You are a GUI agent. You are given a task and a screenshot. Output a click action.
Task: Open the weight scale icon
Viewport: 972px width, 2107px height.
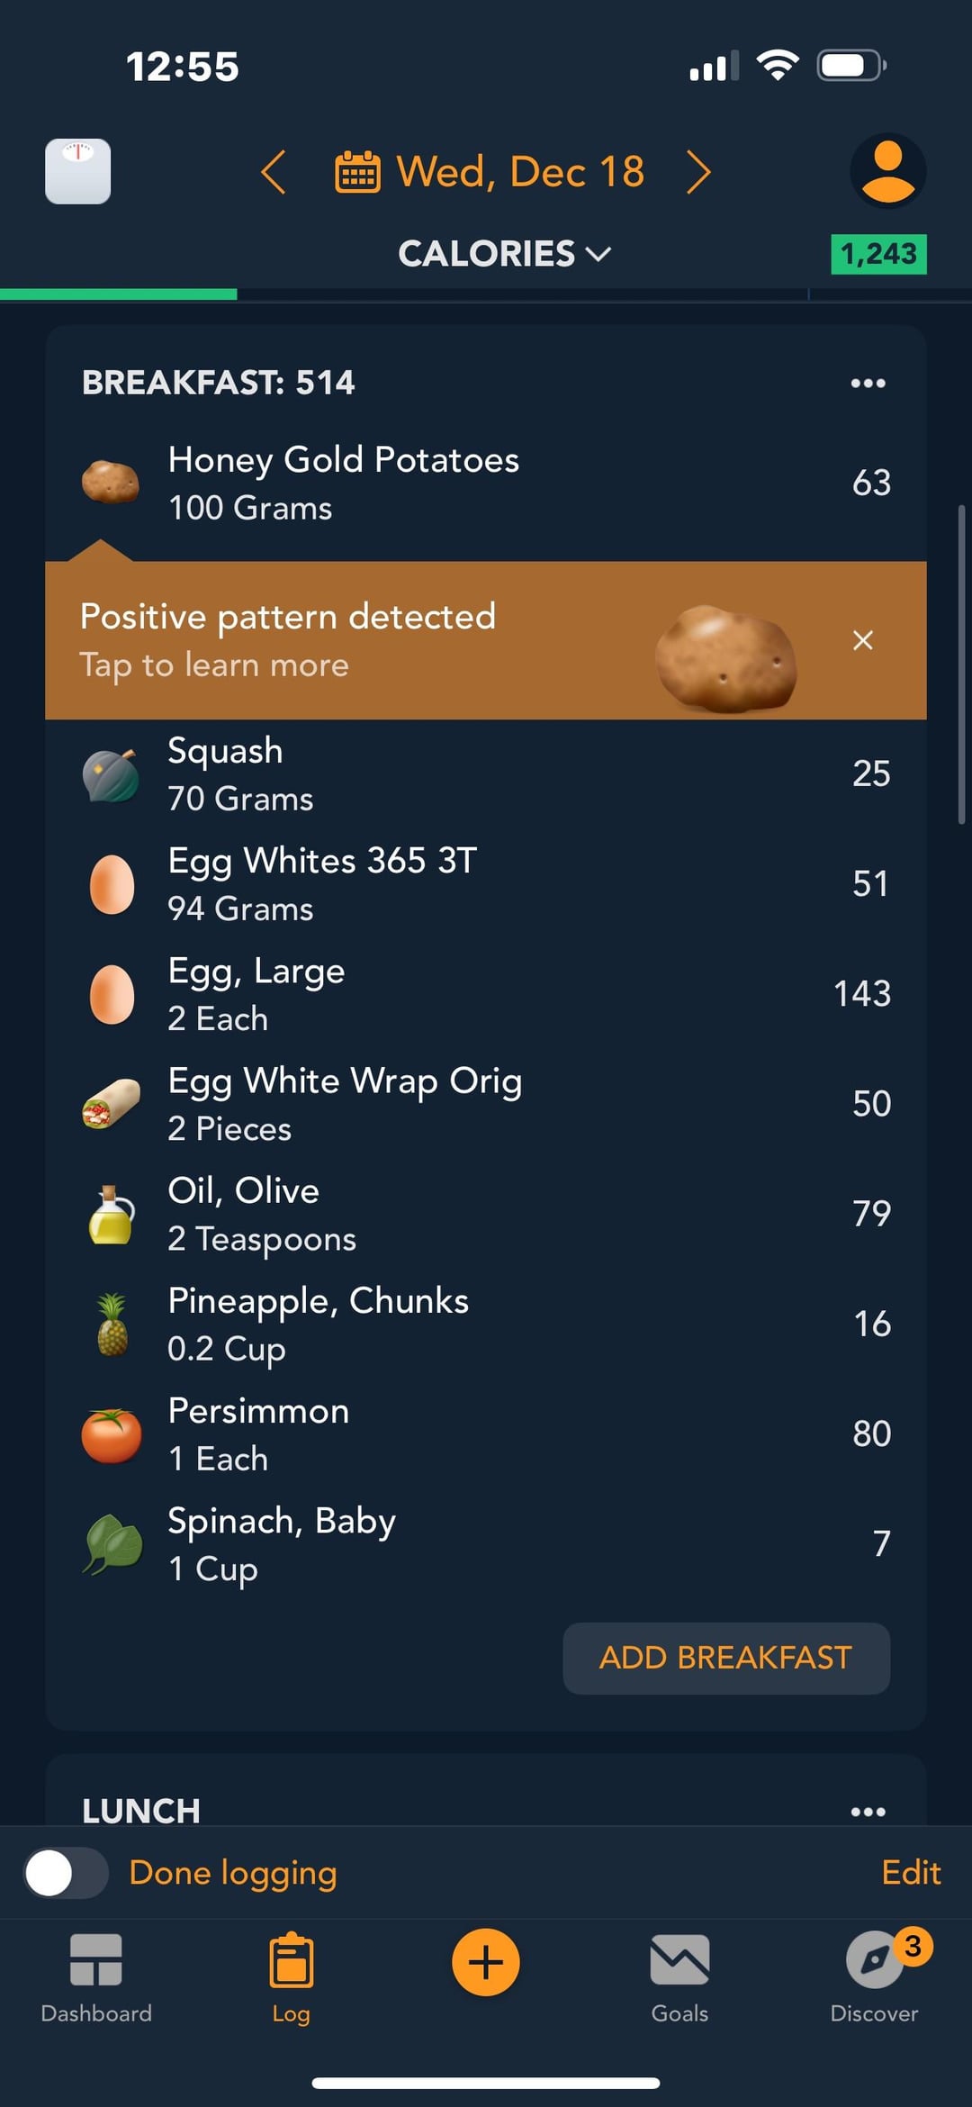click(78, 171)
